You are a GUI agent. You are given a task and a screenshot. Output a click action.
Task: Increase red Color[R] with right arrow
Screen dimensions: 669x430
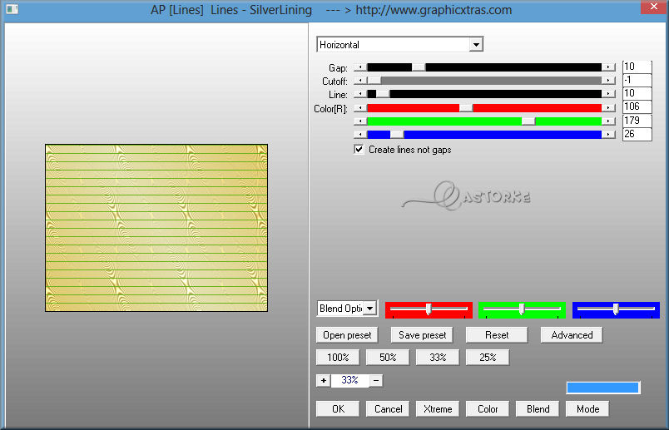click(x=608, y=108)
